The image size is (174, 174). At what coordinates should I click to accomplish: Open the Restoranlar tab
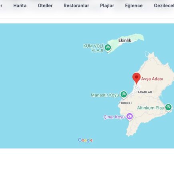(x=76, y=6)
